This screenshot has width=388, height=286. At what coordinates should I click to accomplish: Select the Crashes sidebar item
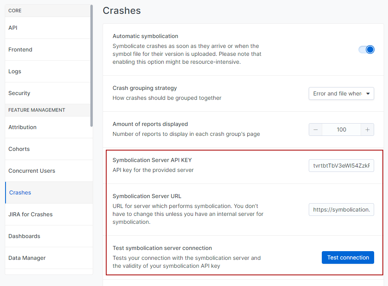pyautogui.click(x=49, y=193)
